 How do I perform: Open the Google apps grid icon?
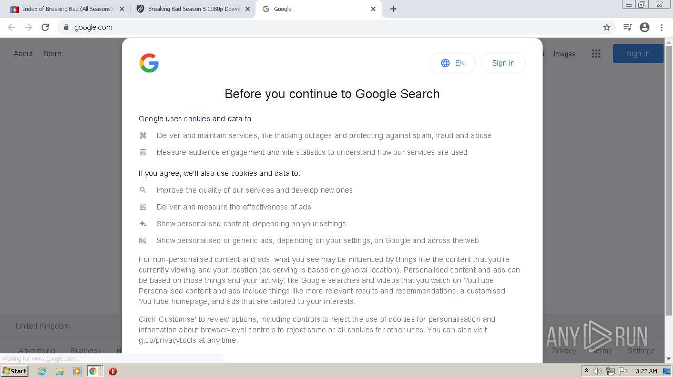click(x=596, y=54)
